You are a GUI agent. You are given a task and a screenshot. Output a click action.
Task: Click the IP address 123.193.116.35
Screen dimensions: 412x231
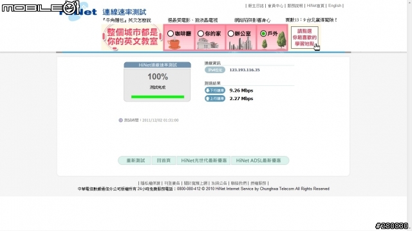pos(245,70)
